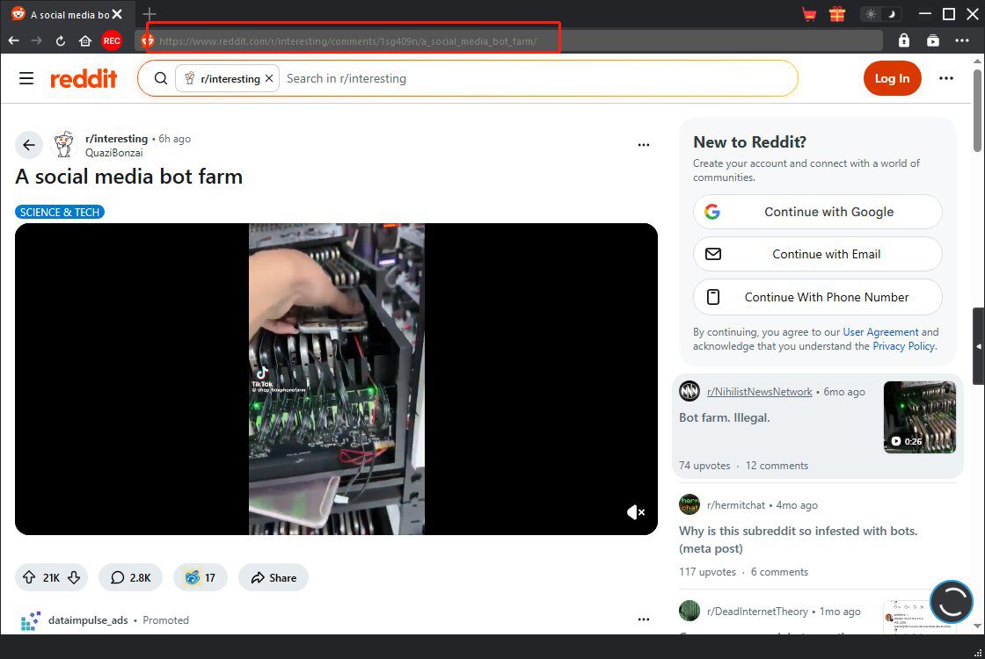Open post options three-dot menu
The width and height of the screenshot is (985, 659).
click(644, 145)
